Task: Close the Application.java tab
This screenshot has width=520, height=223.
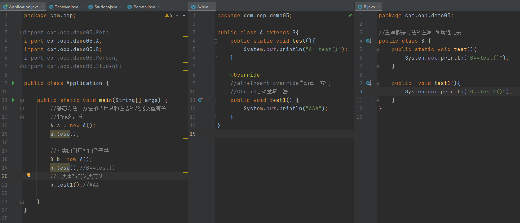Action: coord(42,7)
